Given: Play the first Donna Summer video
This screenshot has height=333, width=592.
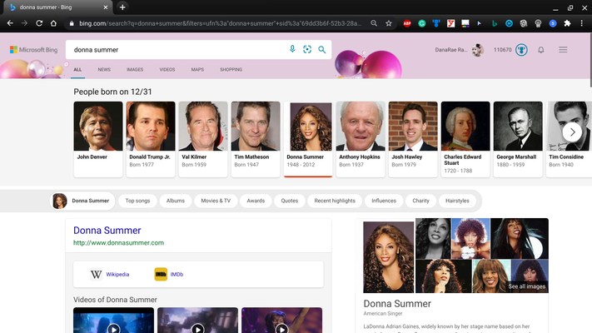Looking at the screenshot, I should click(113, 329).
